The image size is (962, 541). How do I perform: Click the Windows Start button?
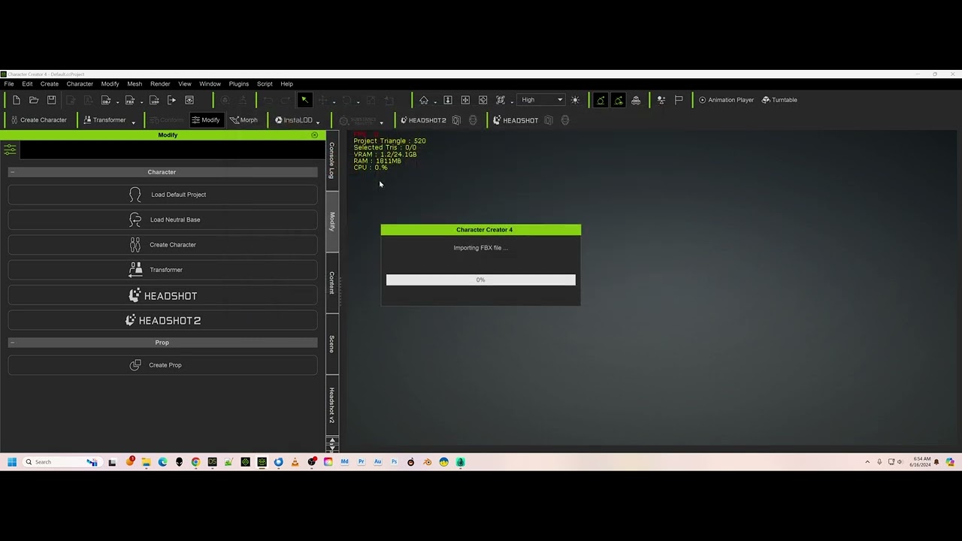[12, 462]
